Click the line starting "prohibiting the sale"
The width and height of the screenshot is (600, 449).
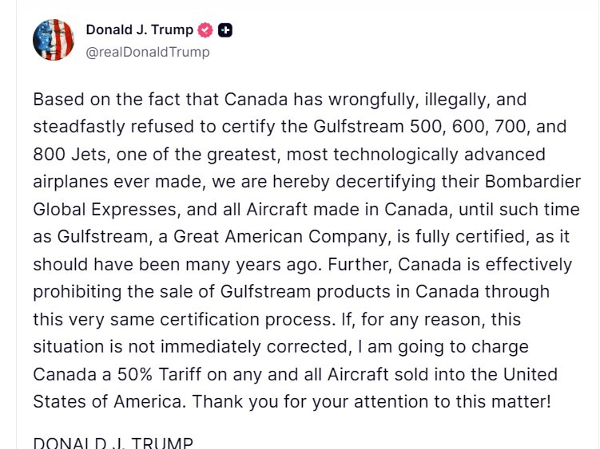click(x=292, y=291)
